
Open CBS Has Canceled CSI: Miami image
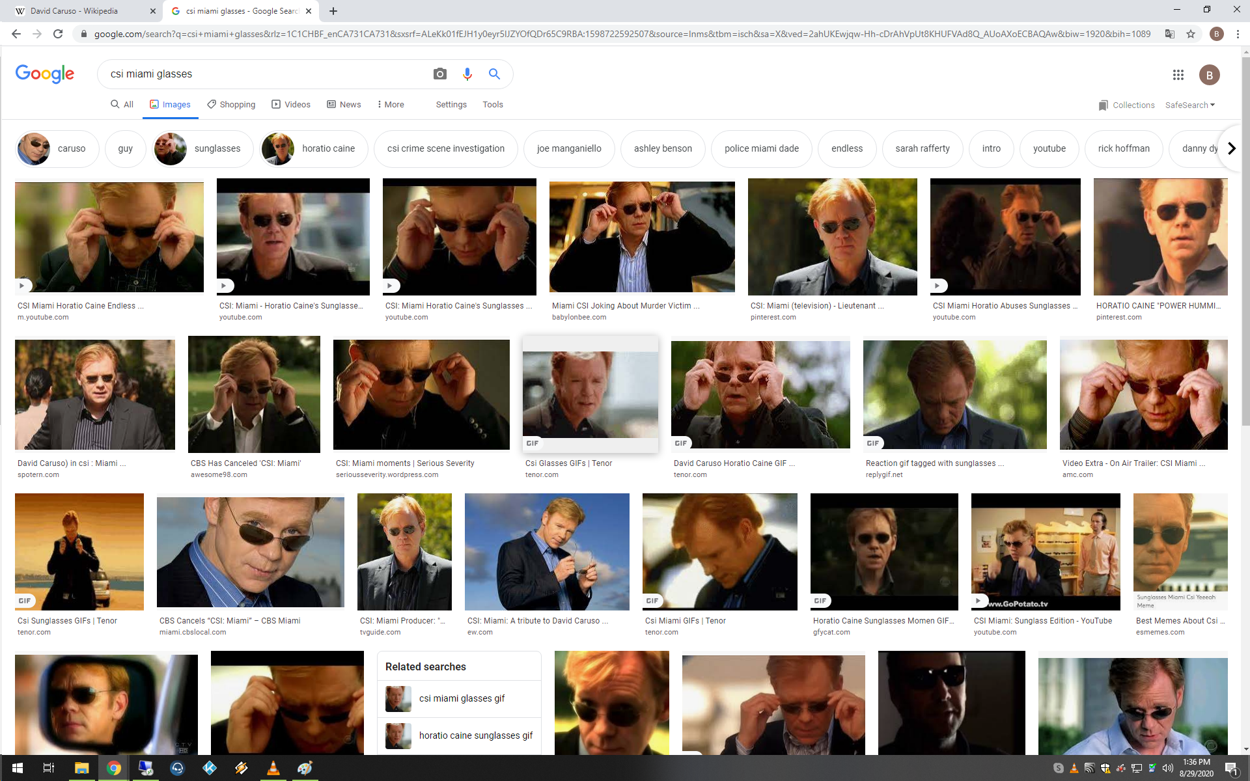coord(254,394)
